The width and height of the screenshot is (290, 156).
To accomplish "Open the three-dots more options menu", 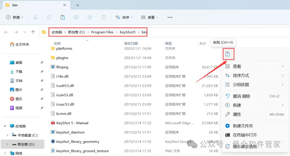I will coord(170,17).
